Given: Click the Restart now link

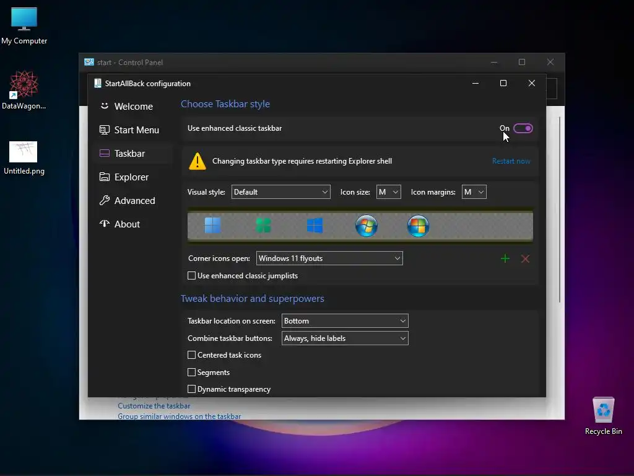Looking at the screenshot, I should (x=511, y=161).
